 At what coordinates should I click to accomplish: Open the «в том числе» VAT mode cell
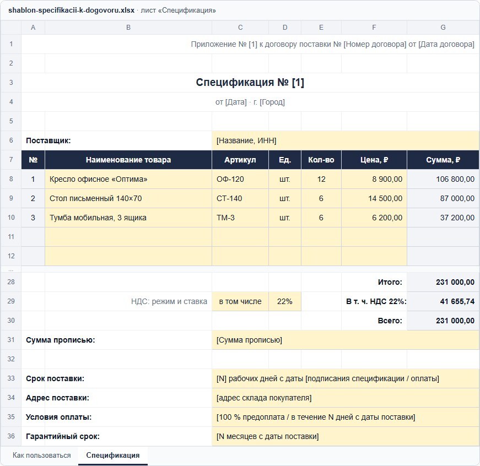tap(240, 301)
